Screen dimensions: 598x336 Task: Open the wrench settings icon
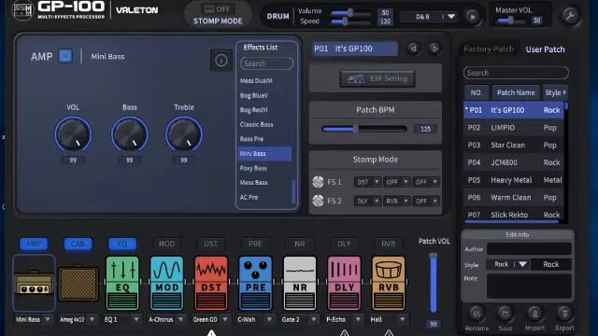tap(570, 16)
